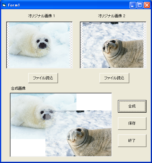This screenshot has width=152, height=163.
Task: Click the 終了 button
Action: click(132, 141)
